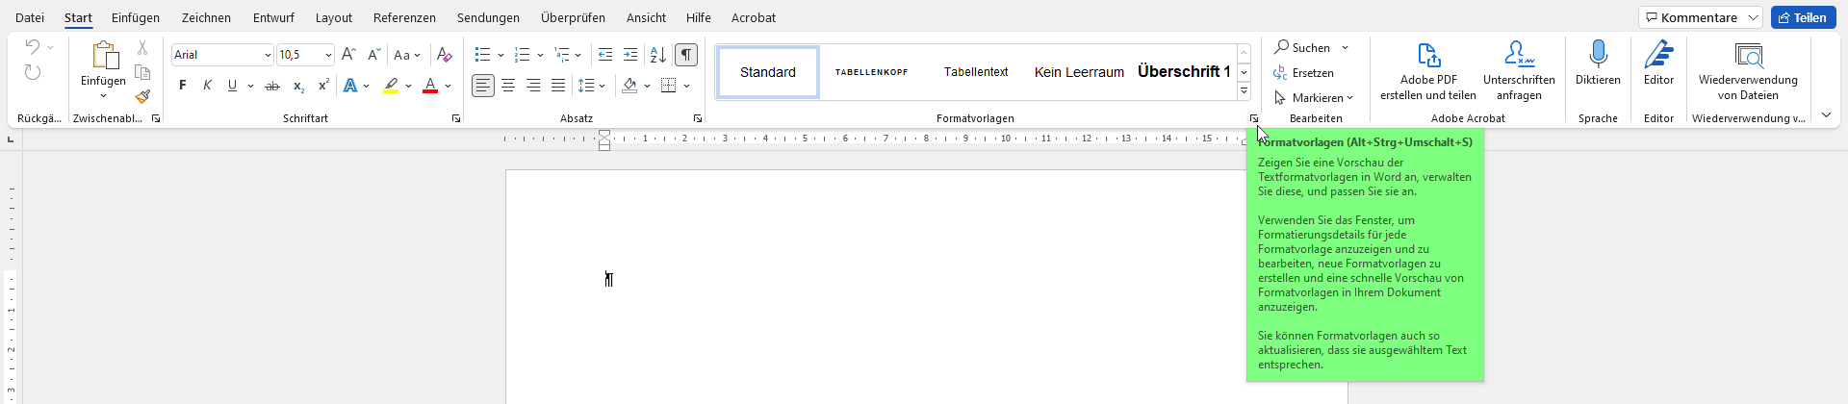Open text effects glowing A icon
The height and width of the screenshot is (404, 1848).
tap(350, 86)
